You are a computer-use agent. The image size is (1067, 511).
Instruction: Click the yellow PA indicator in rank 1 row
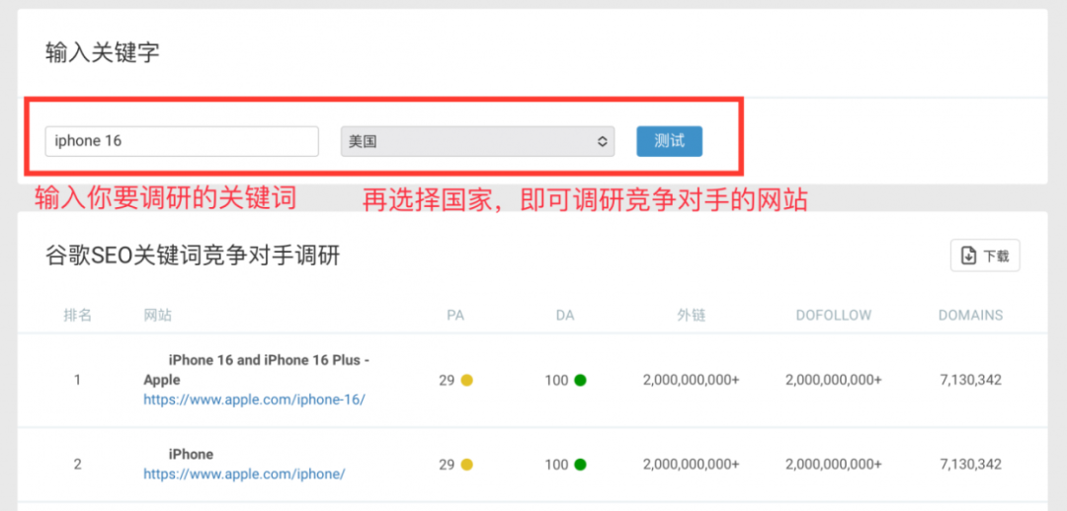pos(466,381)
